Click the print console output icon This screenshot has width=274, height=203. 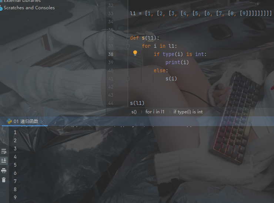coord(4,170)
